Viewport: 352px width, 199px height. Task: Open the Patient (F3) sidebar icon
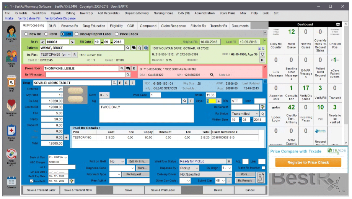click(11, 59)
